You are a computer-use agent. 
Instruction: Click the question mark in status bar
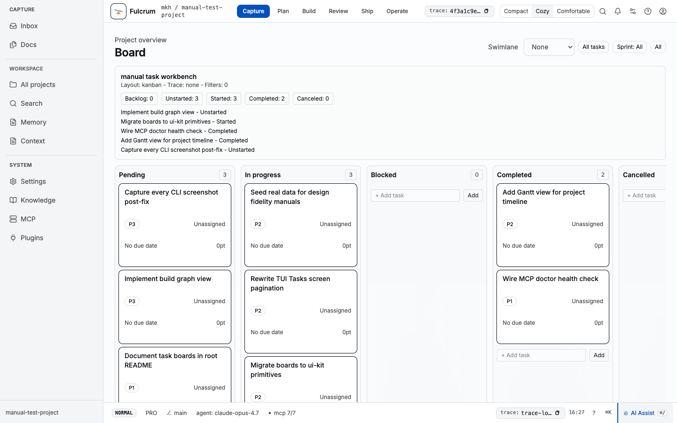pyautogui.click(x=594, y=413)
